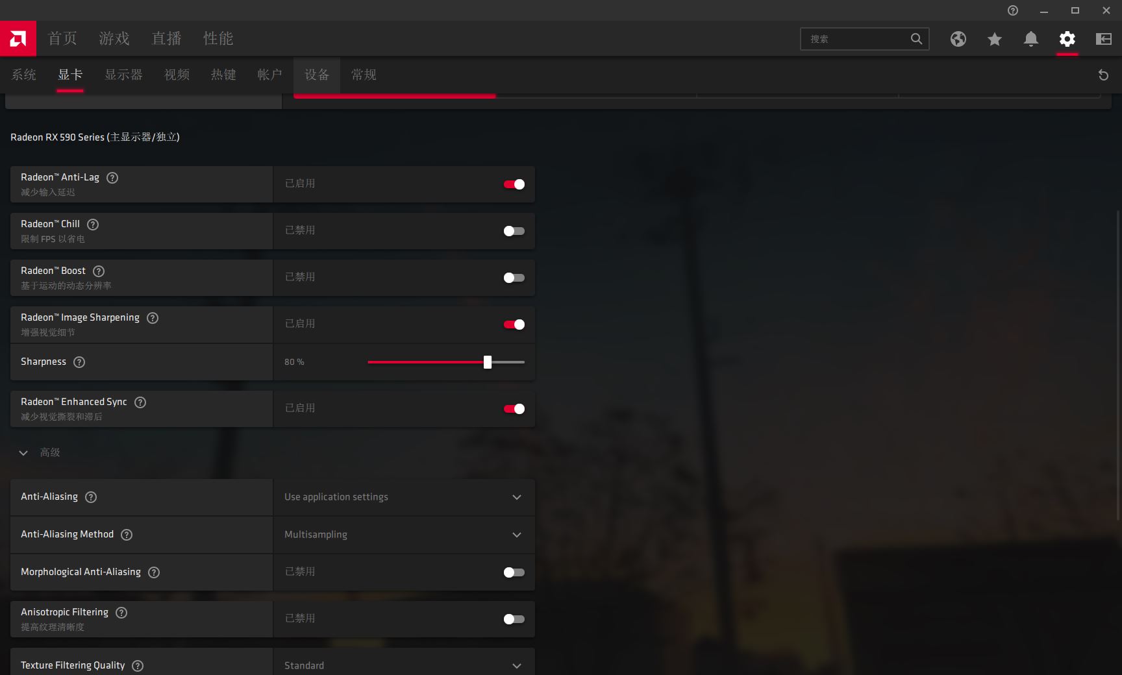Go to the 性能 performance tab

tap(218, 39)
